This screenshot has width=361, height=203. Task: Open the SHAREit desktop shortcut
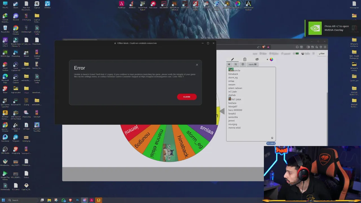point(47,5)
